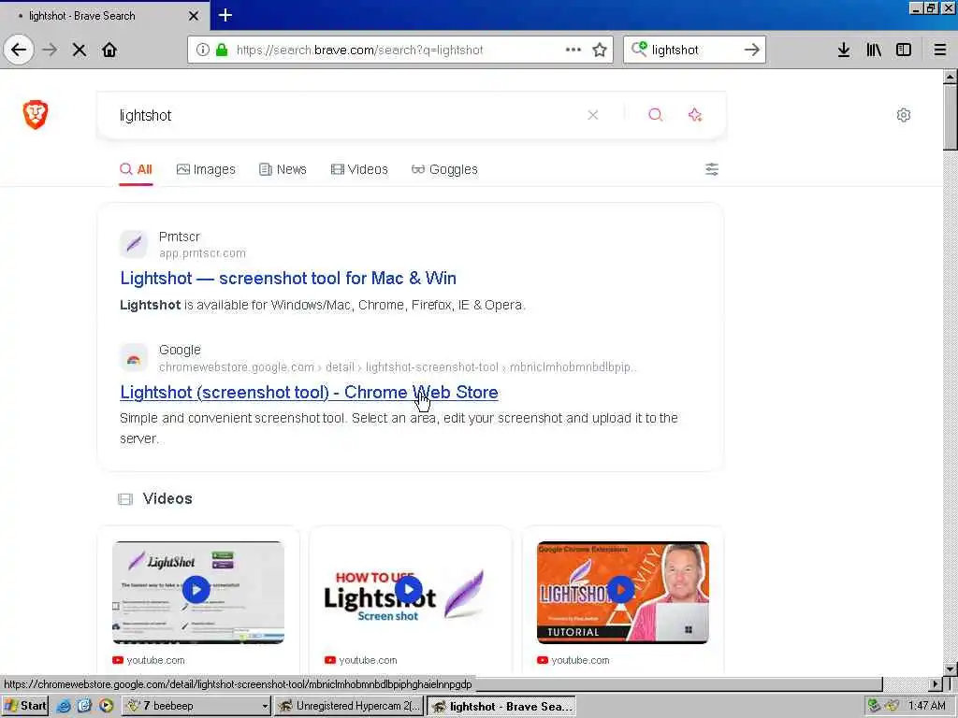Go back to the previous page

[19, 50]
